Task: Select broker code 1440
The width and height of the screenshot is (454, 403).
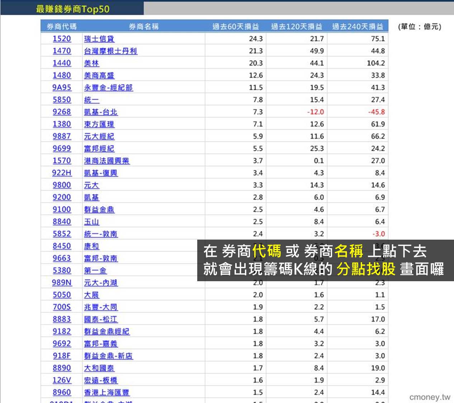Action: [x=62, y=63]
